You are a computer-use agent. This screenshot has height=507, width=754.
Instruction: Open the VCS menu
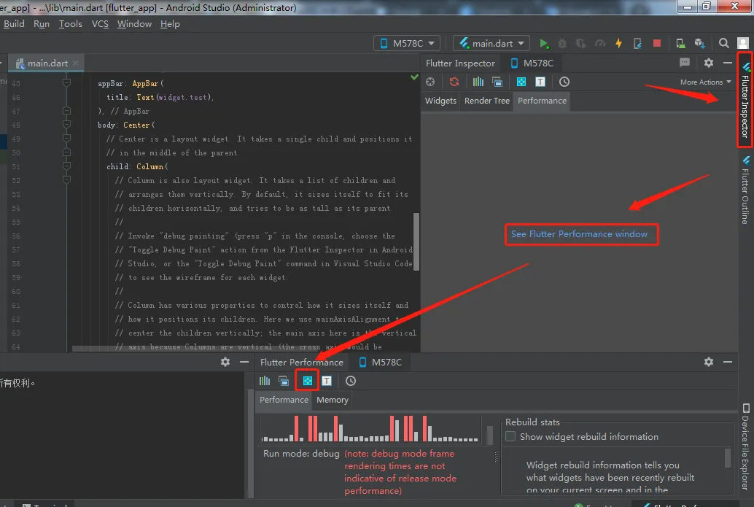[100, 24]
